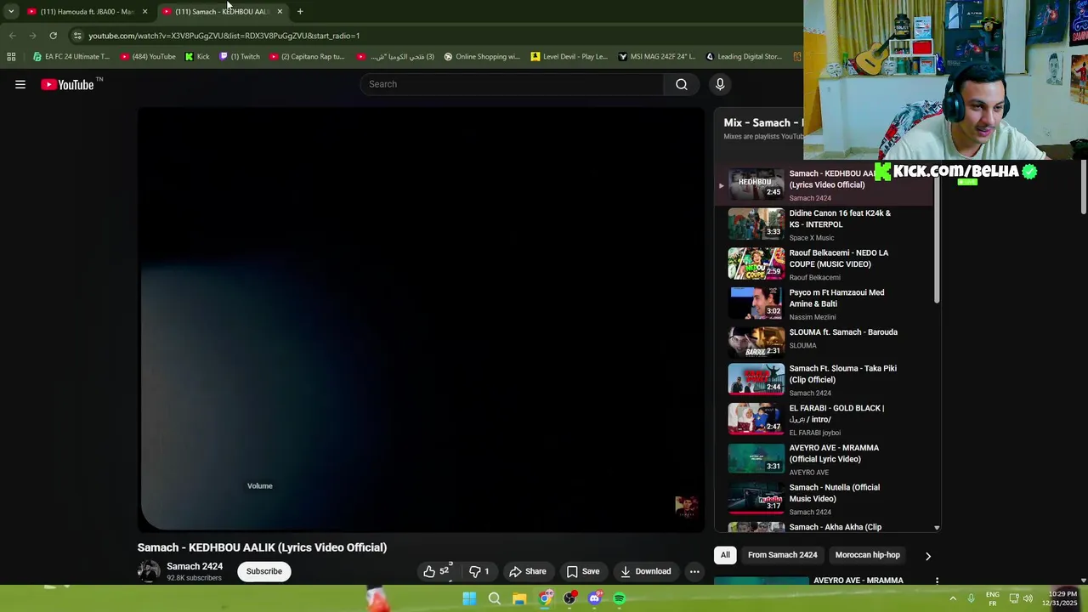Viewport: 1088px width, 612px height.
Task: Open OBS Studio from the taskbar
Action: pyautogui.click(x=569, y=598)
